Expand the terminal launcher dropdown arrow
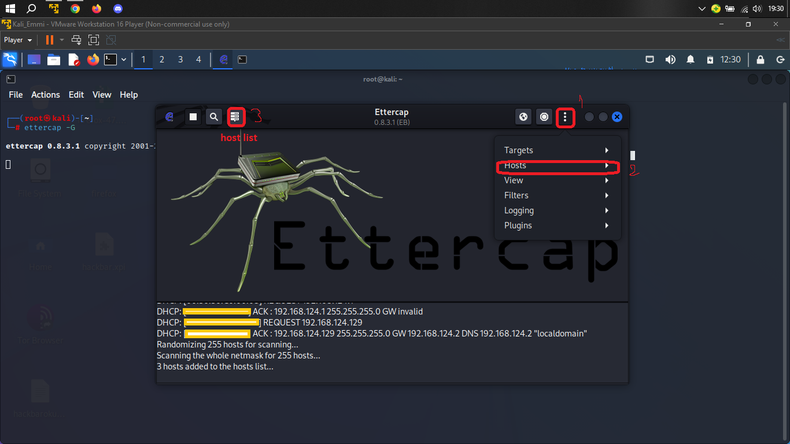This screenshot has width=790, height=444. click(123, 60)
